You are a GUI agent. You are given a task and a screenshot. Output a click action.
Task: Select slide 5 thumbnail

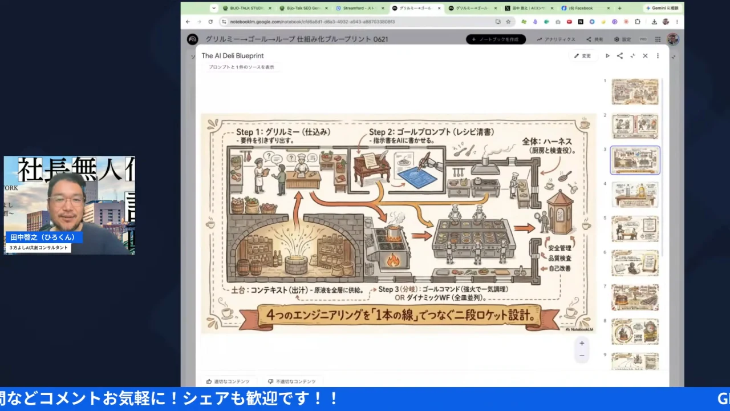pyautogui.click(x=635, y=229)
